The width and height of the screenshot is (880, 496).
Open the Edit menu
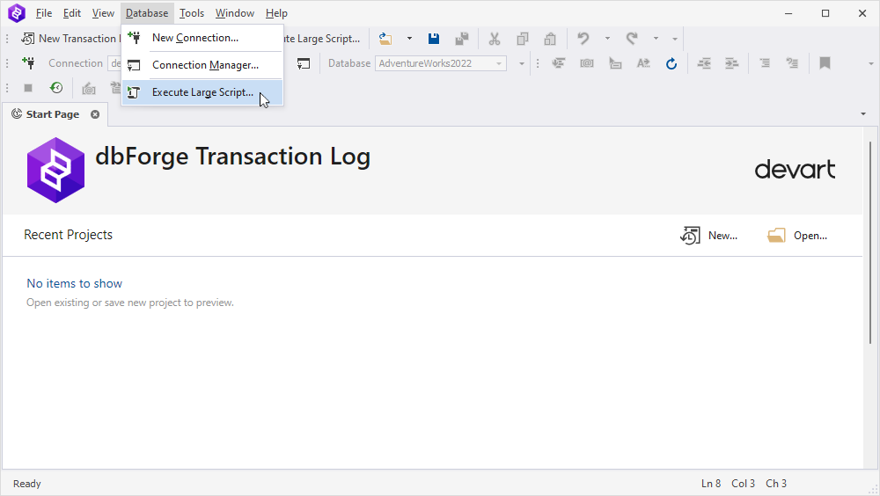pos(72,13)
